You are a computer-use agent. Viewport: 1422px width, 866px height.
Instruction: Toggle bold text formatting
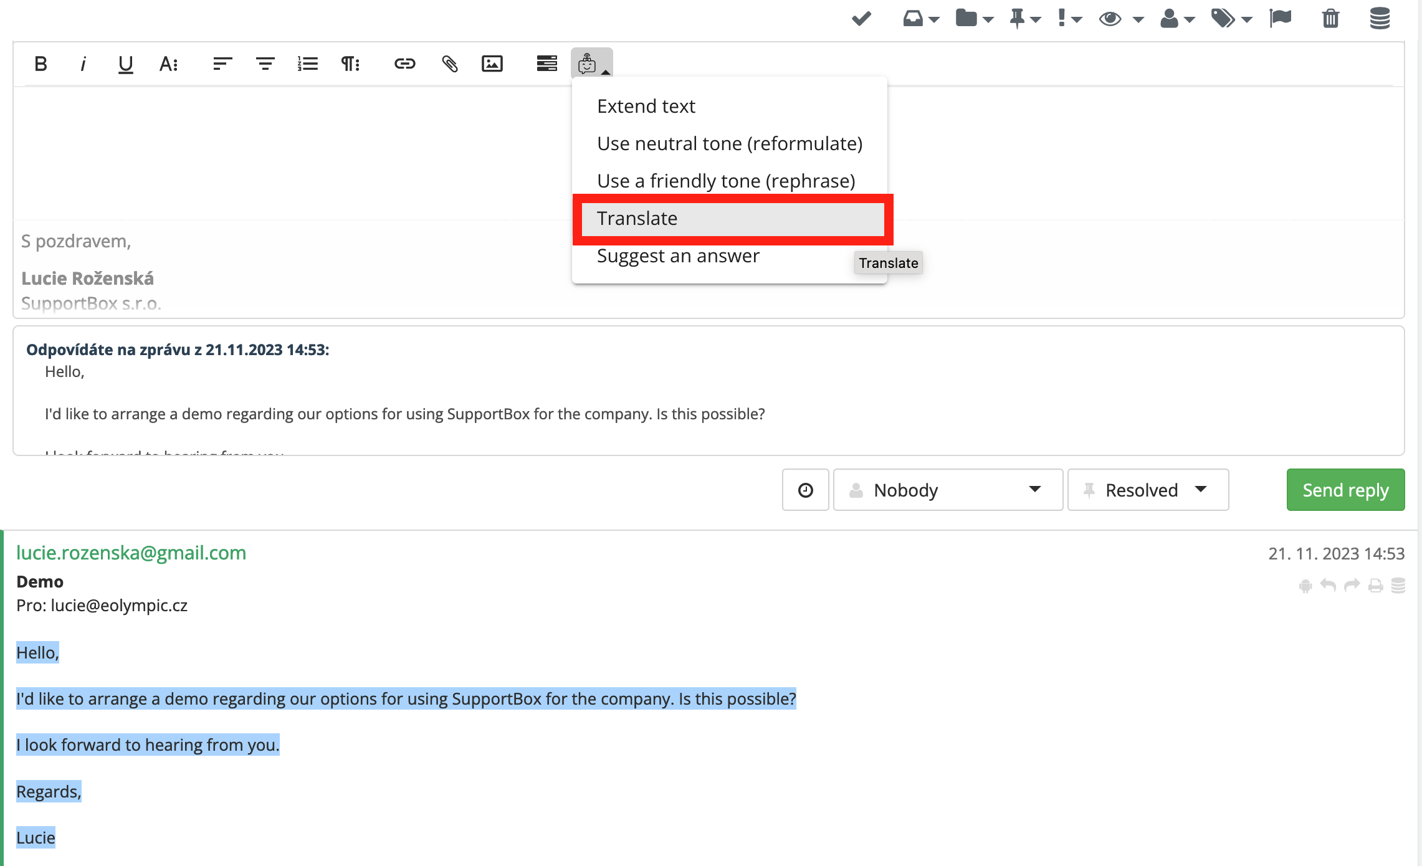[41, 64]
